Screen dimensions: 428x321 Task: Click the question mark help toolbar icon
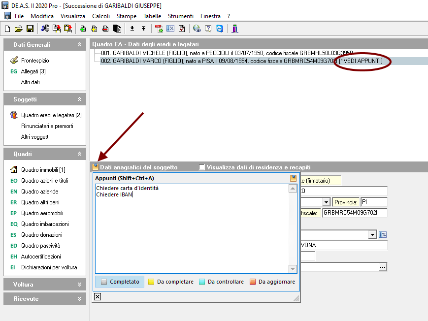pos(208,29)
